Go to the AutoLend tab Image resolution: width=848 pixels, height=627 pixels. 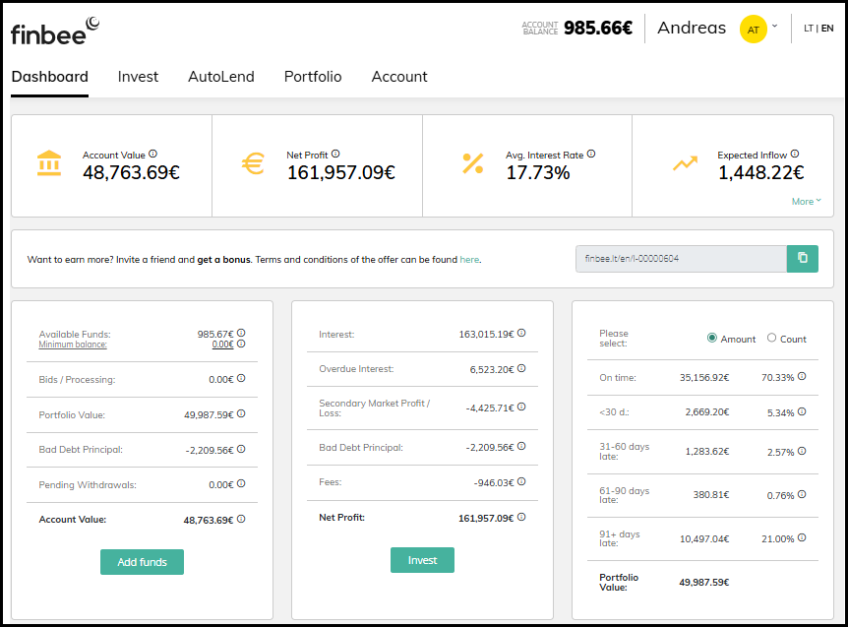click(x=220, y=77)
